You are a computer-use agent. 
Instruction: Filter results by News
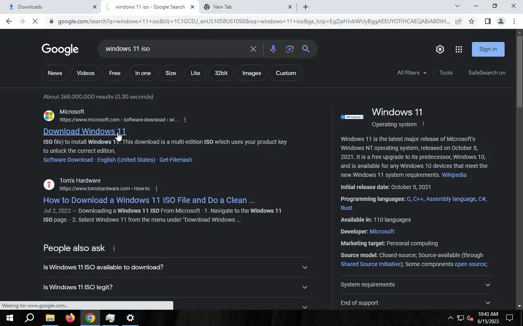point(55,73)
